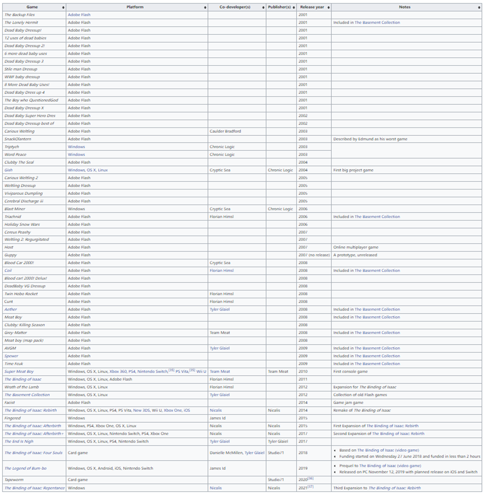Click Florian Himsl link in Coil row
Screen dimensions: 486x495
point(222,271)
